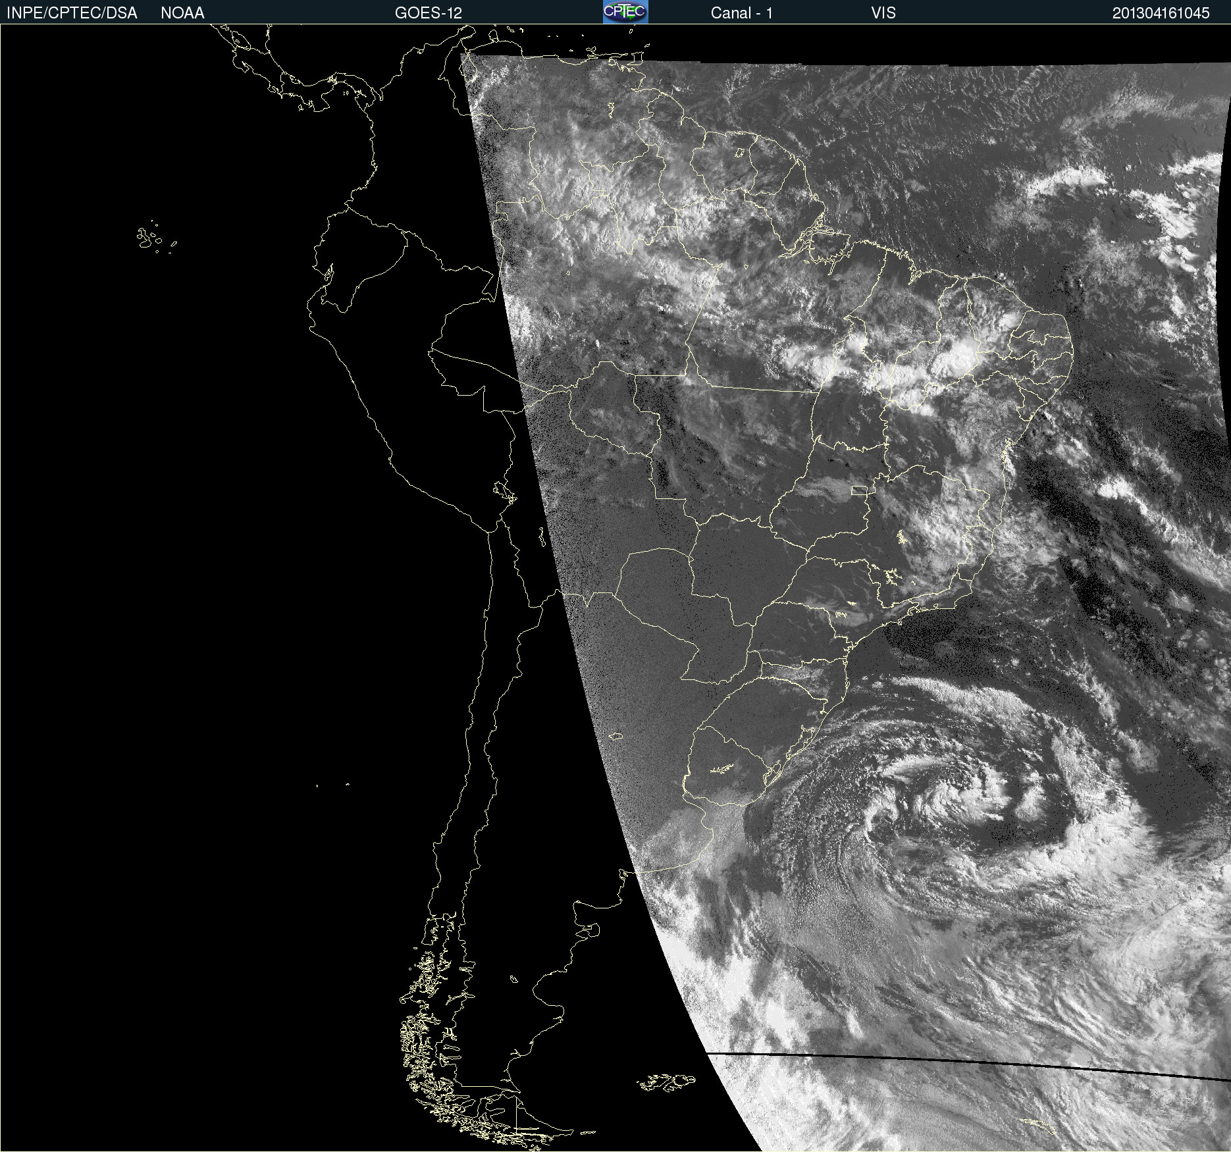Screen dimensions: 1231x1152
Task: Click the INPE/CPTEC/DSA header label
Action: 72,13
